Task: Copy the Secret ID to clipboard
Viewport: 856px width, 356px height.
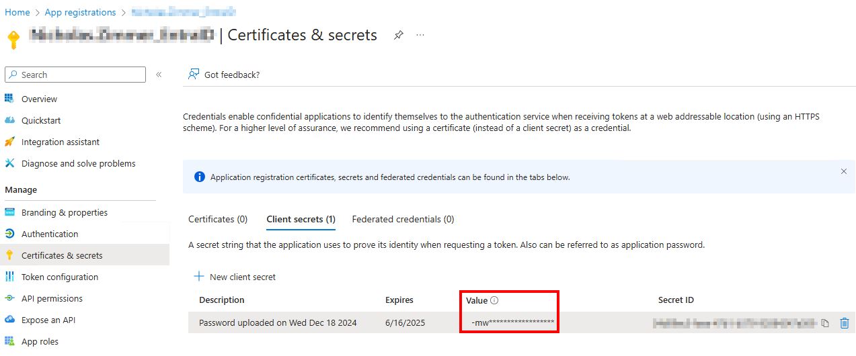Action: click(x=825, y=323)
